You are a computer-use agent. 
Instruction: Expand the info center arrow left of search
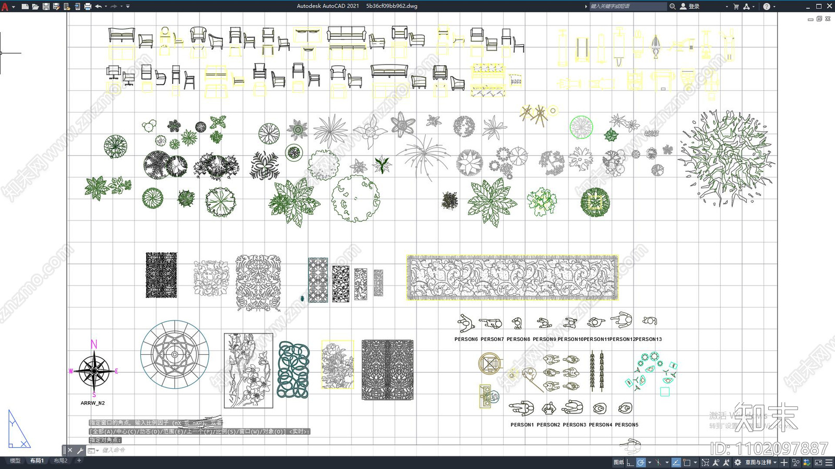point(586,6)
